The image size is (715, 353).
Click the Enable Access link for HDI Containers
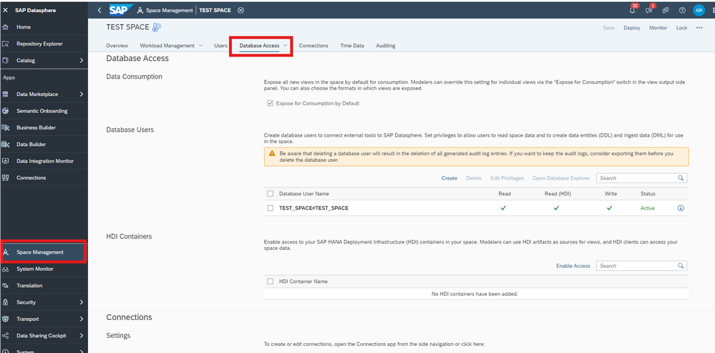573,266
